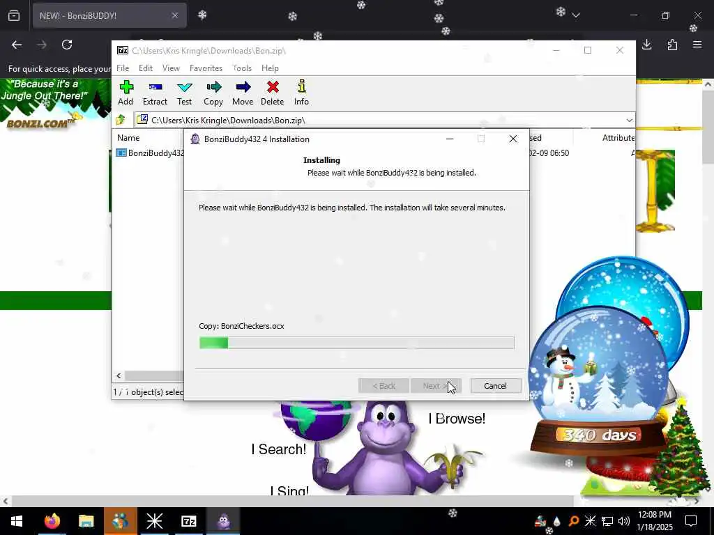The height and width of the screenshot is (535, 714).
Task: Close the BonziBuddy432 Installation dialog
Action: coord(512,139)
